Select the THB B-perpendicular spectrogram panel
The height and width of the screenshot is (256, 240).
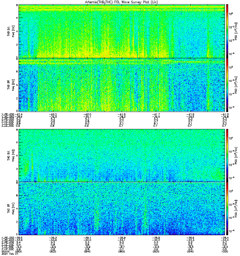pos(122,31)
